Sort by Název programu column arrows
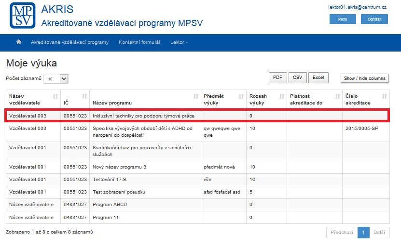 [195, 96]
